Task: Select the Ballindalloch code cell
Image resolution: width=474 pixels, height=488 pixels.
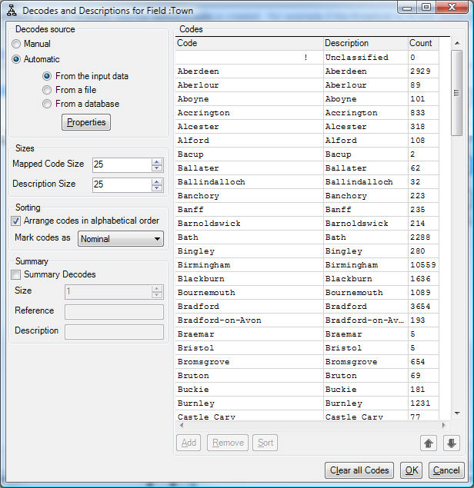Action: pyautogui.click(x=249, y=182)
